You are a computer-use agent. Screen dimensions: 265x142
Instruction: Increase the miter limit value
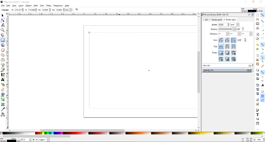245,39
